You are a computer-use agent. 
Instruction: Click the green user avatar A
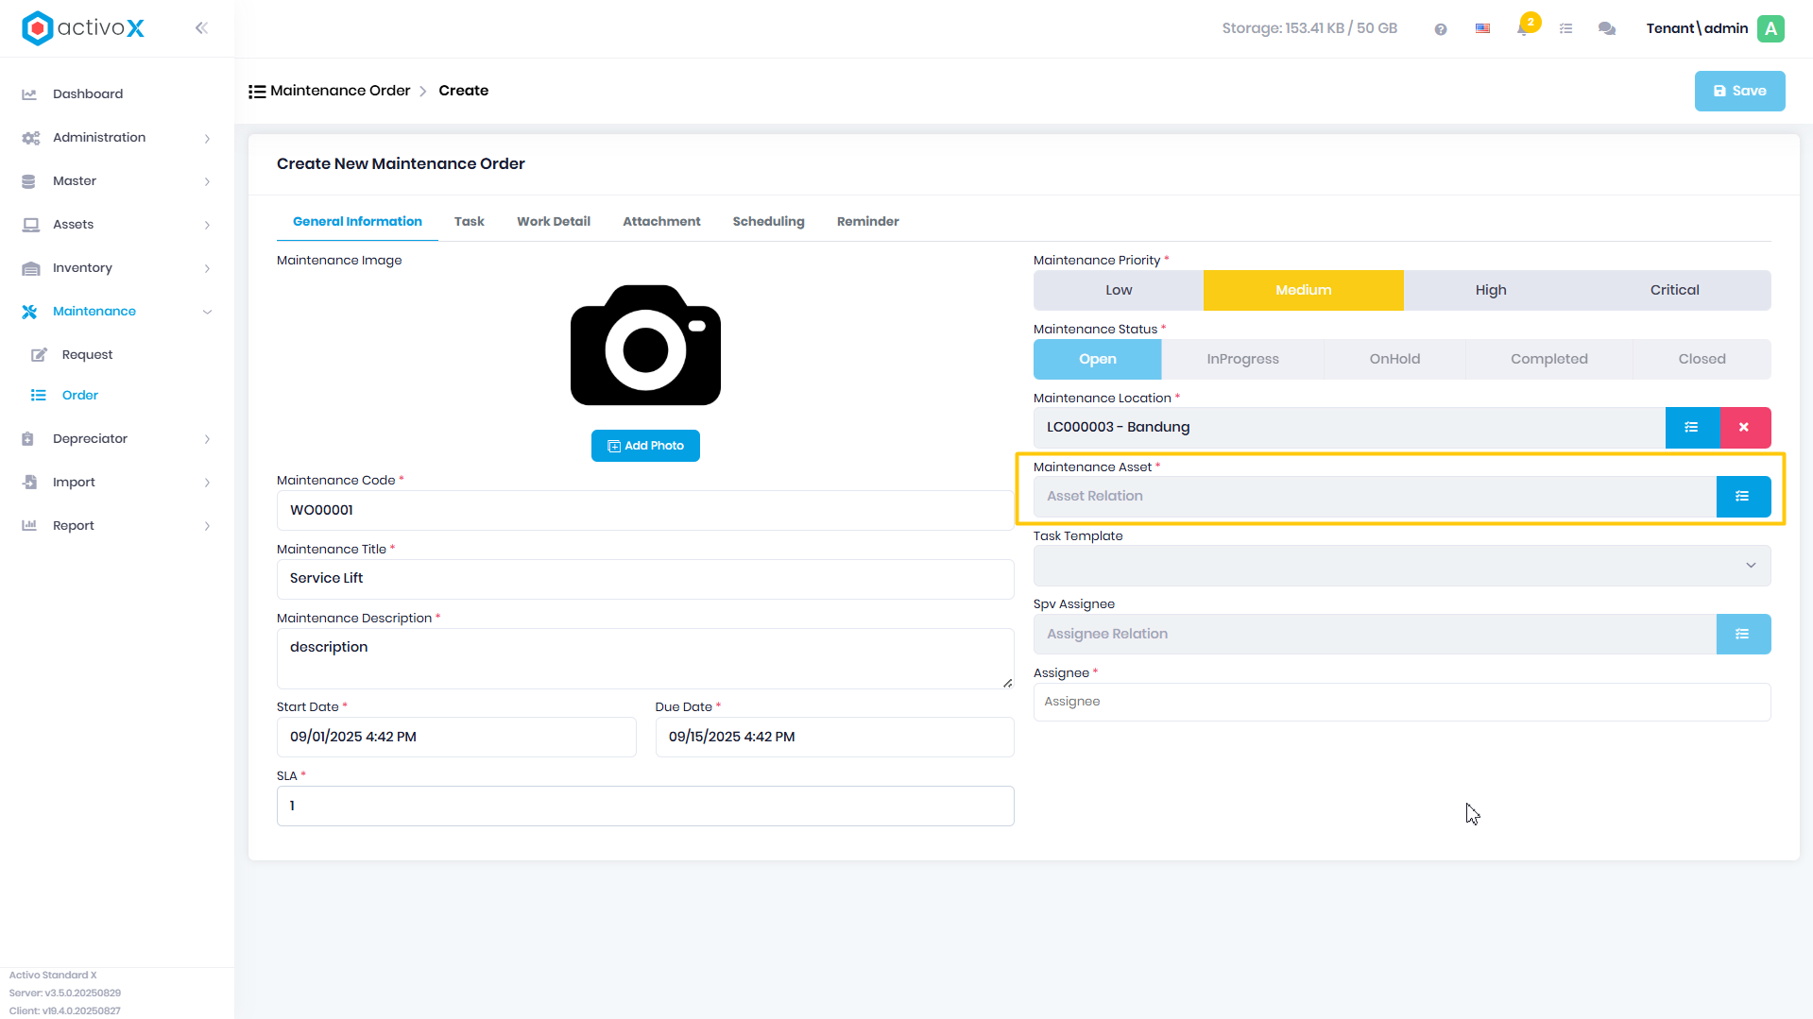(1771, 28)
